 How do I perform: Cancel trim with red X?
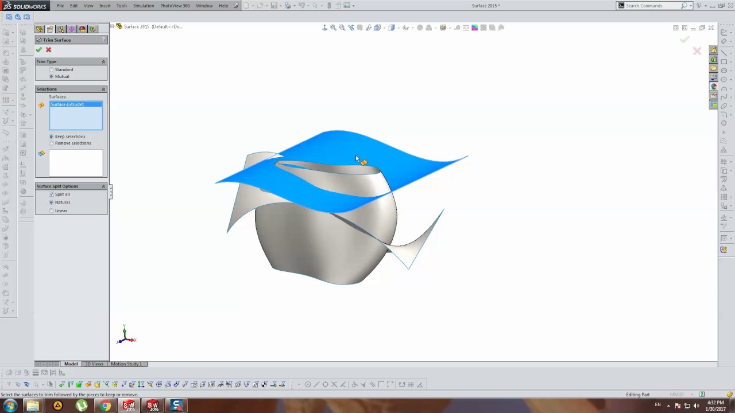coord(48,50)
